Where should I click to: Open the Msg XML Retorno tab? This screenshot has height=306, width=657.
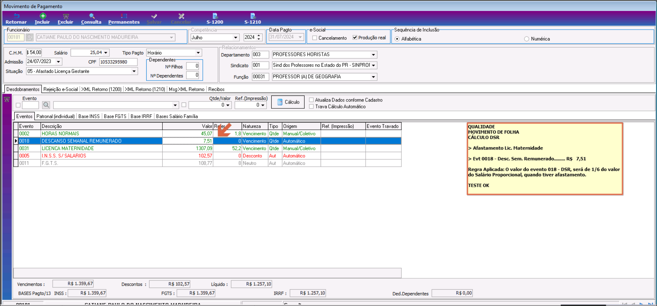[x=186, y=89]
